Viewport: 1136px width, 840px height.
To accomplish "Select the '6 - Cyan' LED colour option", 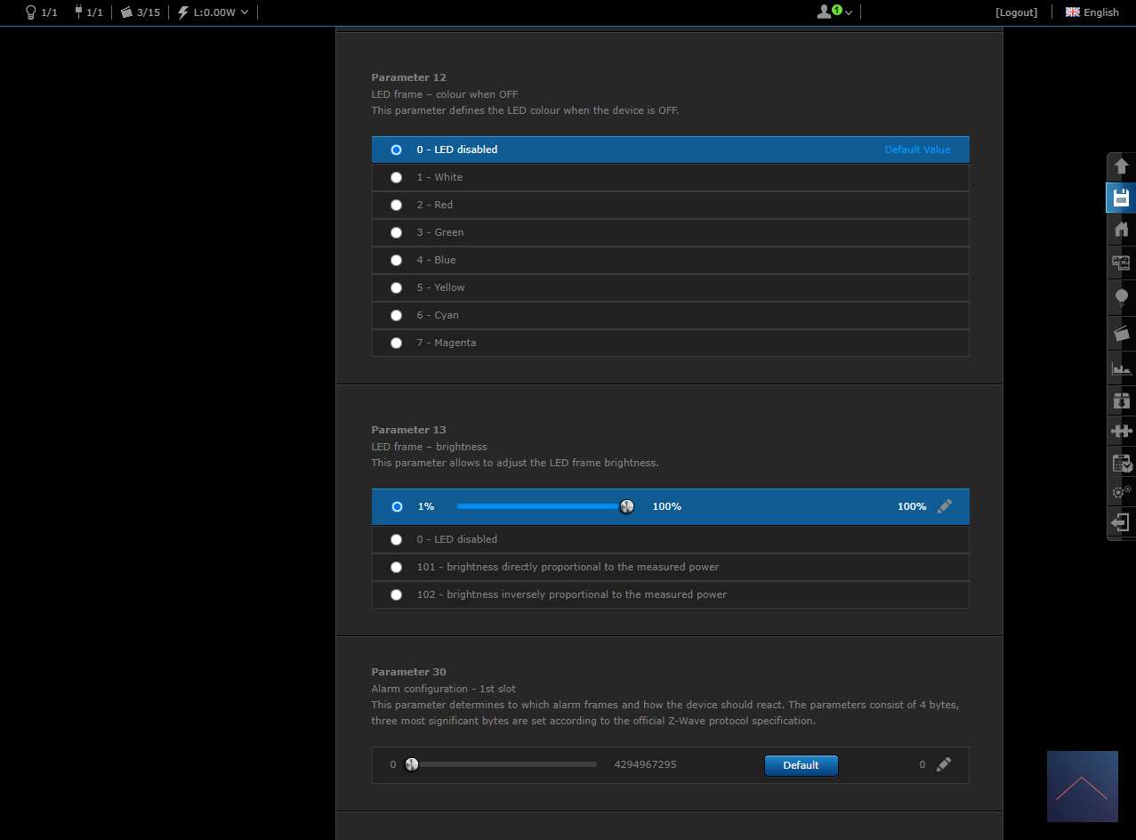I will (x=397, y=315).
